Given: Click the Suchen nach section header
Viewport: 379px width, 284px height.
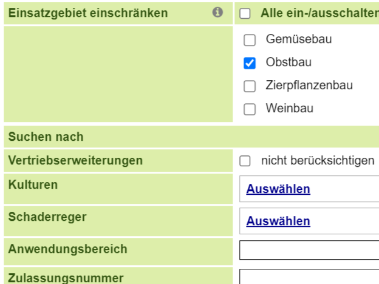Looking at the screenshot, I should (46, 137).
